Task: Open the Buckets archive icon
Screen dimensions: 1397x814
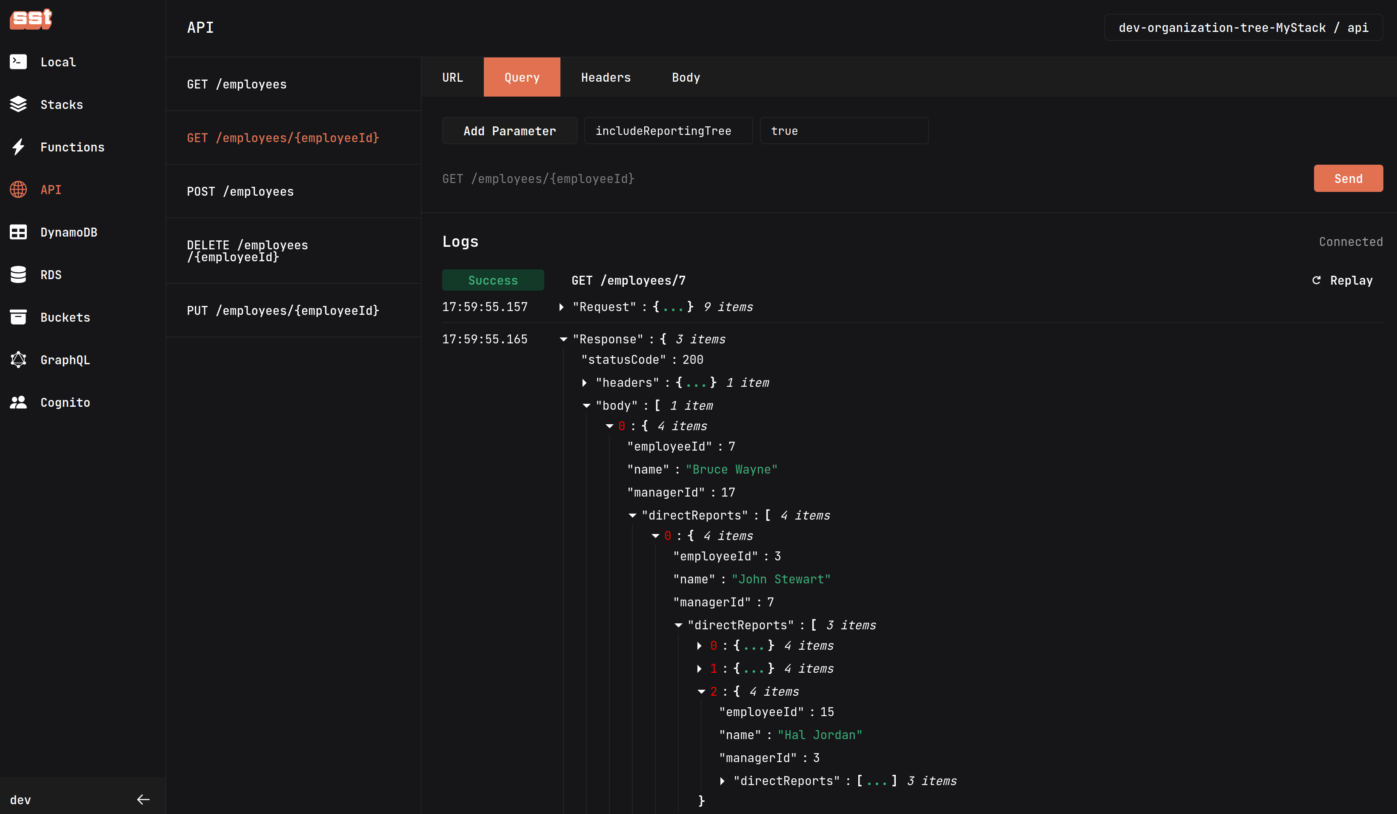Action: click(18, 317)
